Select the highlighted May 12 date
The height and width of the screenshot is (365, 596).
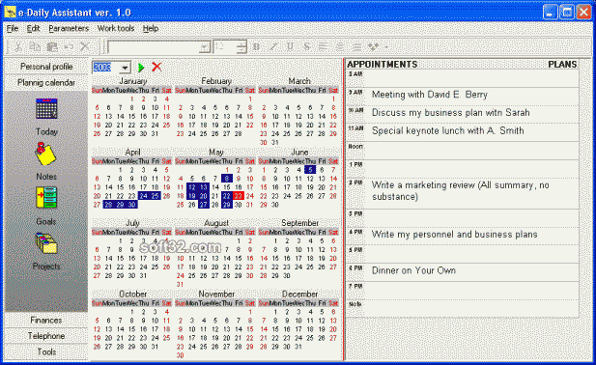coord(192,187)
